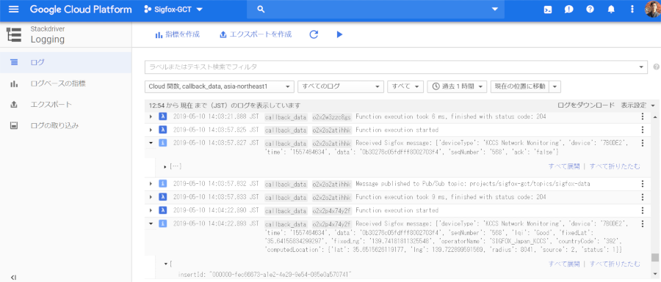Expand the 14:03:57.825 log entry

coord(151,130)
